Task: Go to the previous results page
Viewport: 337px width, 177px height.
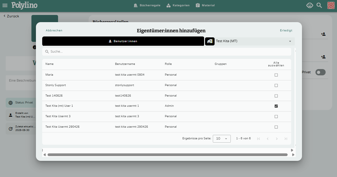Action: tap(268, 139)
